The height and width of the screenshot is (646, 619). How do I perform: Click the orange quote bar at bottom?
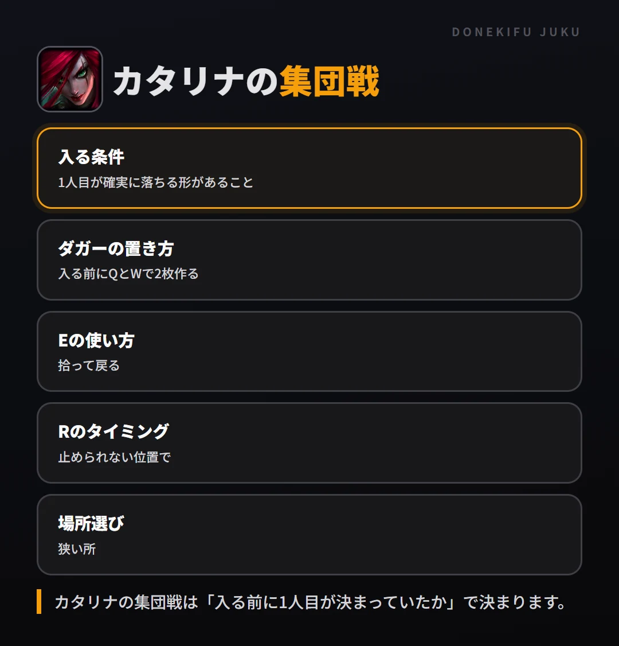pos(39,602)
